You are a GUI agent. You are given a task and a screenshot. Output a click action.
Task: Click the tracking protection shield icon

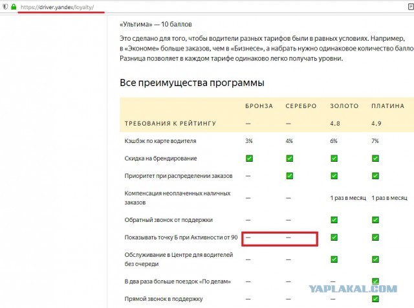click(x=5, y=7)
